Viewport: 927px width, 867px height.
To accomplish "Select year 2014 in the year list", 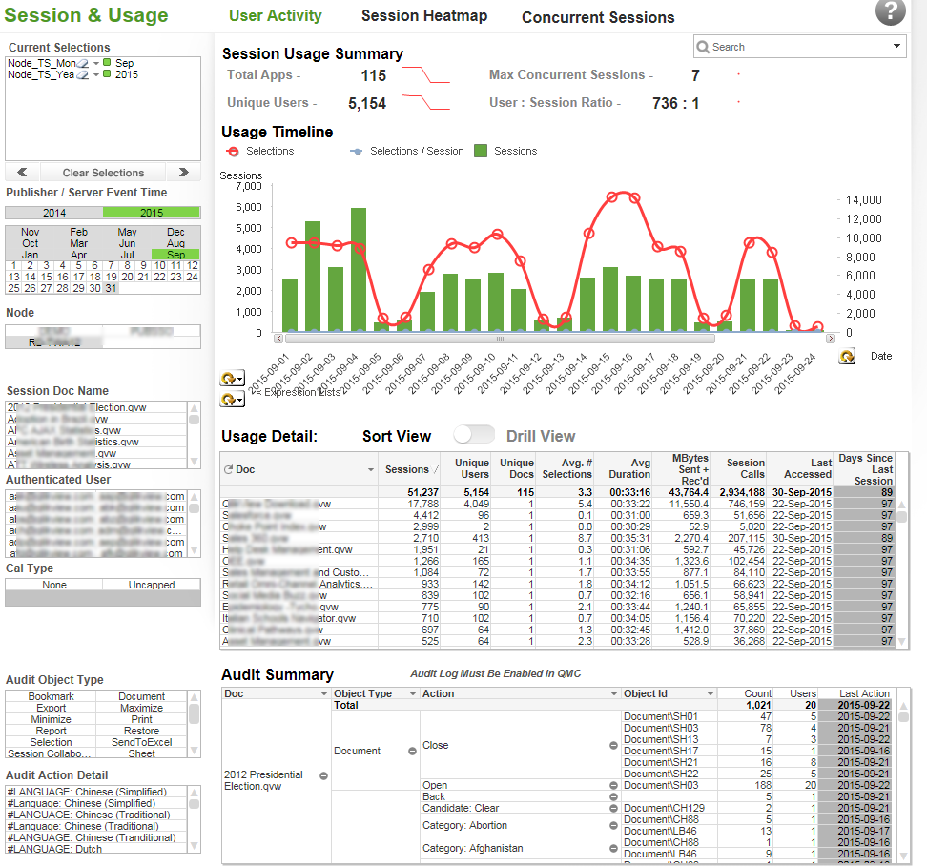I will (53, 213).
